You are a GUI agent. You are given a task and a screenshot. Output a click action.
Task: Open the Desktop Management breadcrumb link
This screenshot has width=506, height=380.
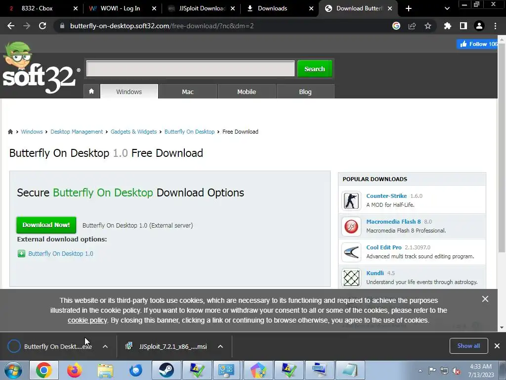pyautogui.click(x=77, y=132)
